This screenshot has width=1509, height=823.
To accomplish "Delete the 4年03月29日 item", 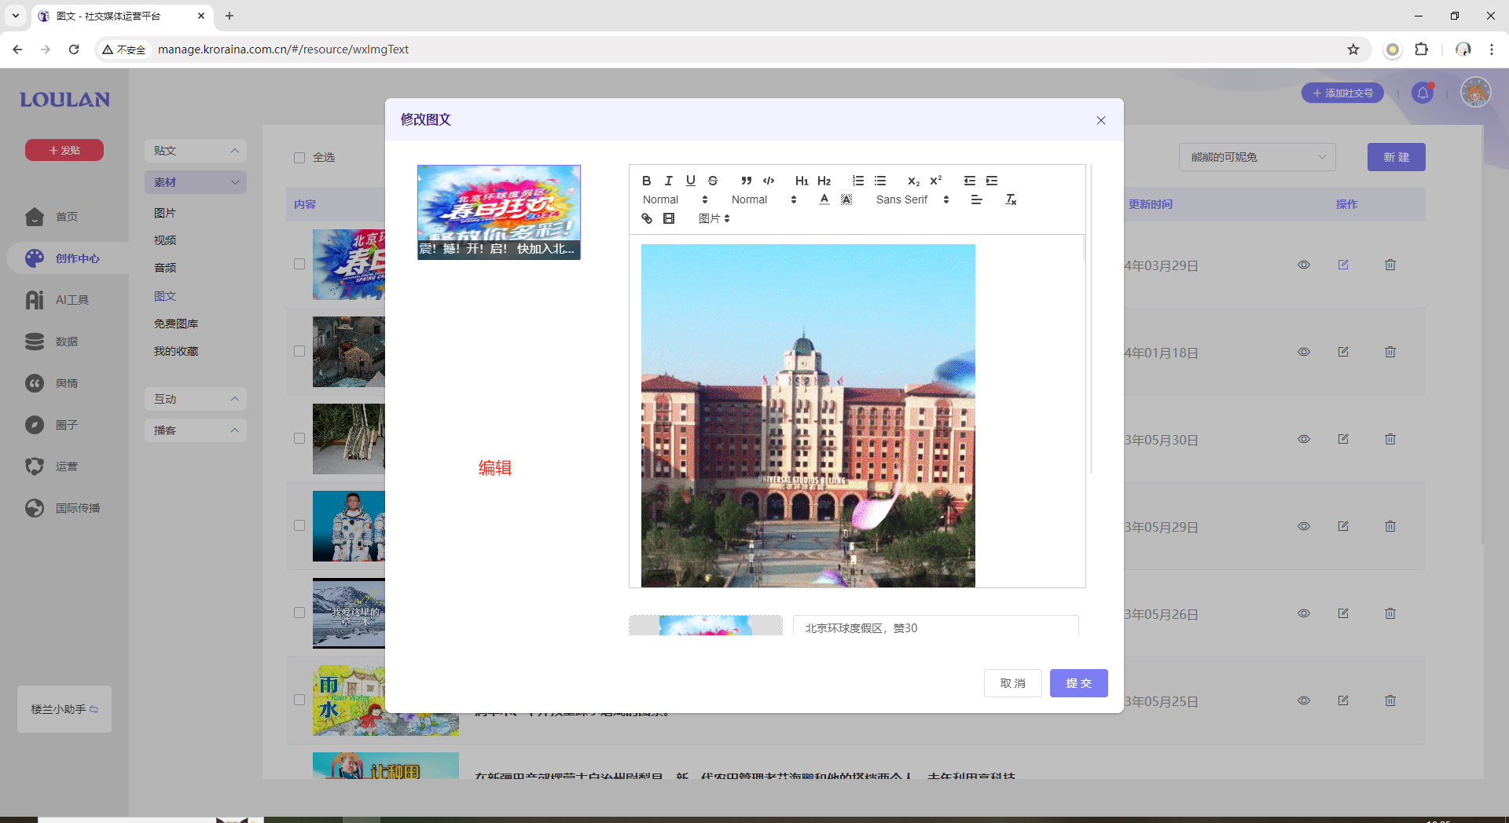I will pyautogui.click(x=1390, y=265).
